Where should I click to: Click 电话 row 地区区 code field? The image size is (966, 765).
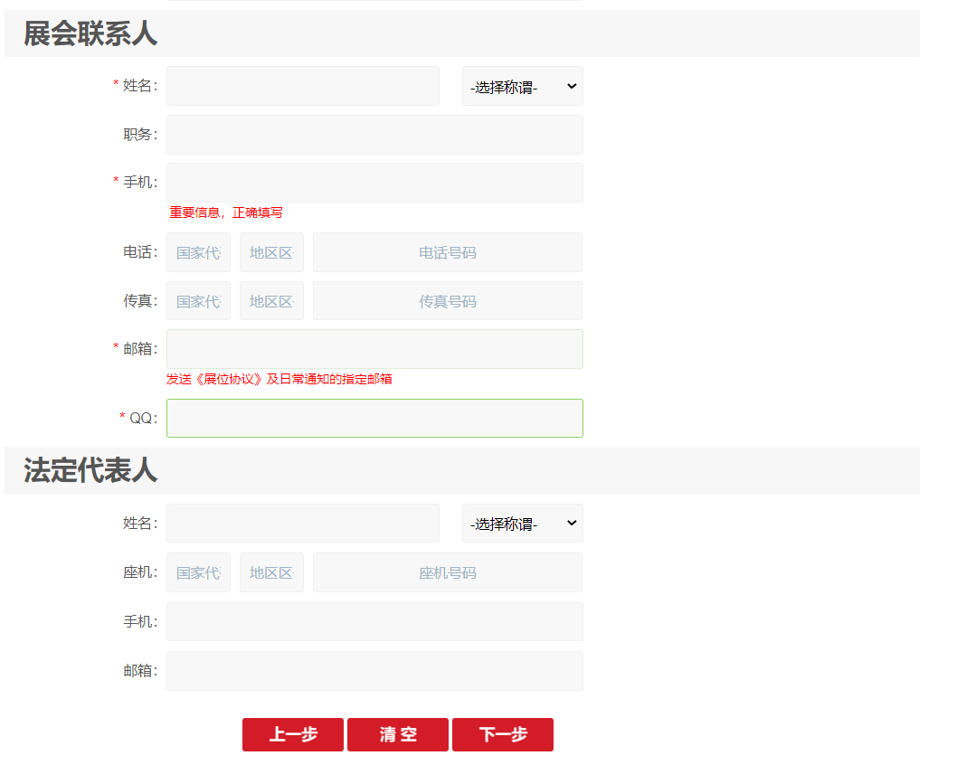coord(271,252)
